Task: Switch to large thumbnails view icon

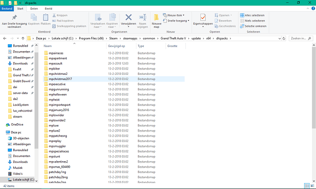Action: 312,186
